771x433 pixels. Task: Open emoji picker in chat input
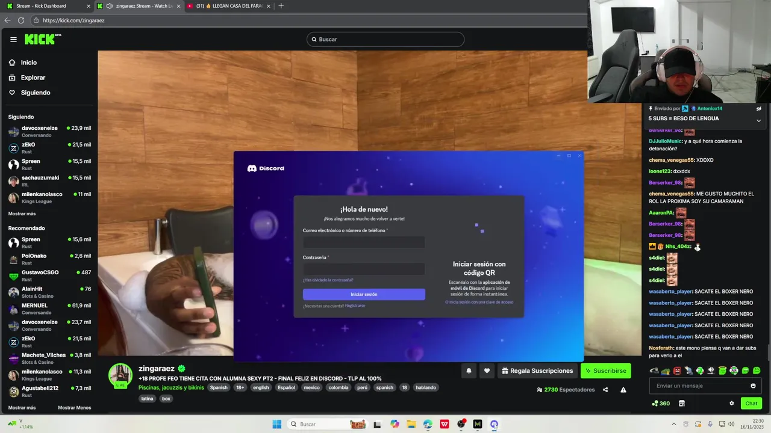(753, 386)
